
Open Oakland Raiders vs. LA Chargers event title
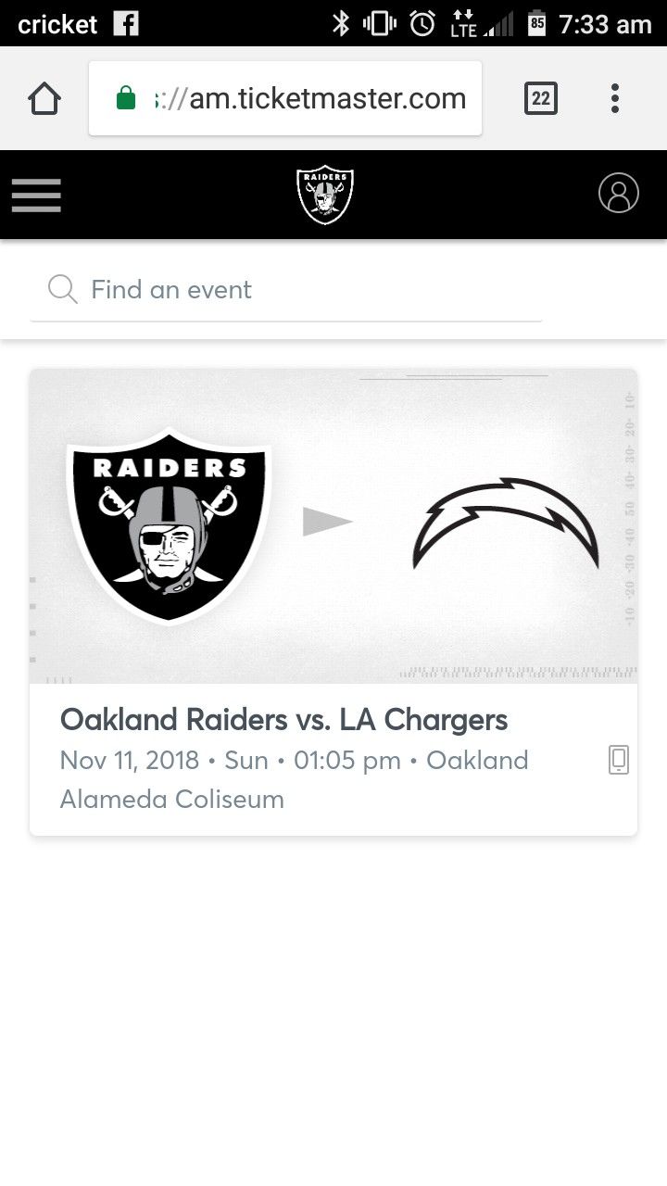[x=283, y=720]
